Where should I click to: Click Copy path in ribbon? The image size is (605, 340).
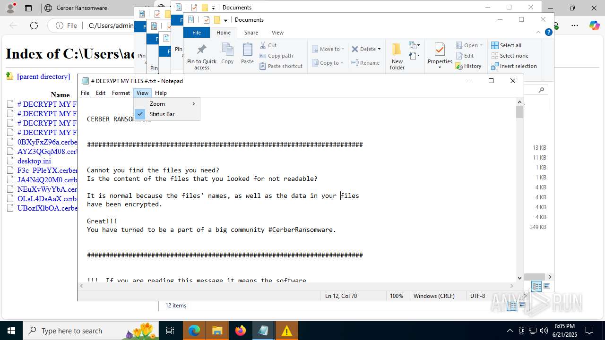click(x=276, y=56)
